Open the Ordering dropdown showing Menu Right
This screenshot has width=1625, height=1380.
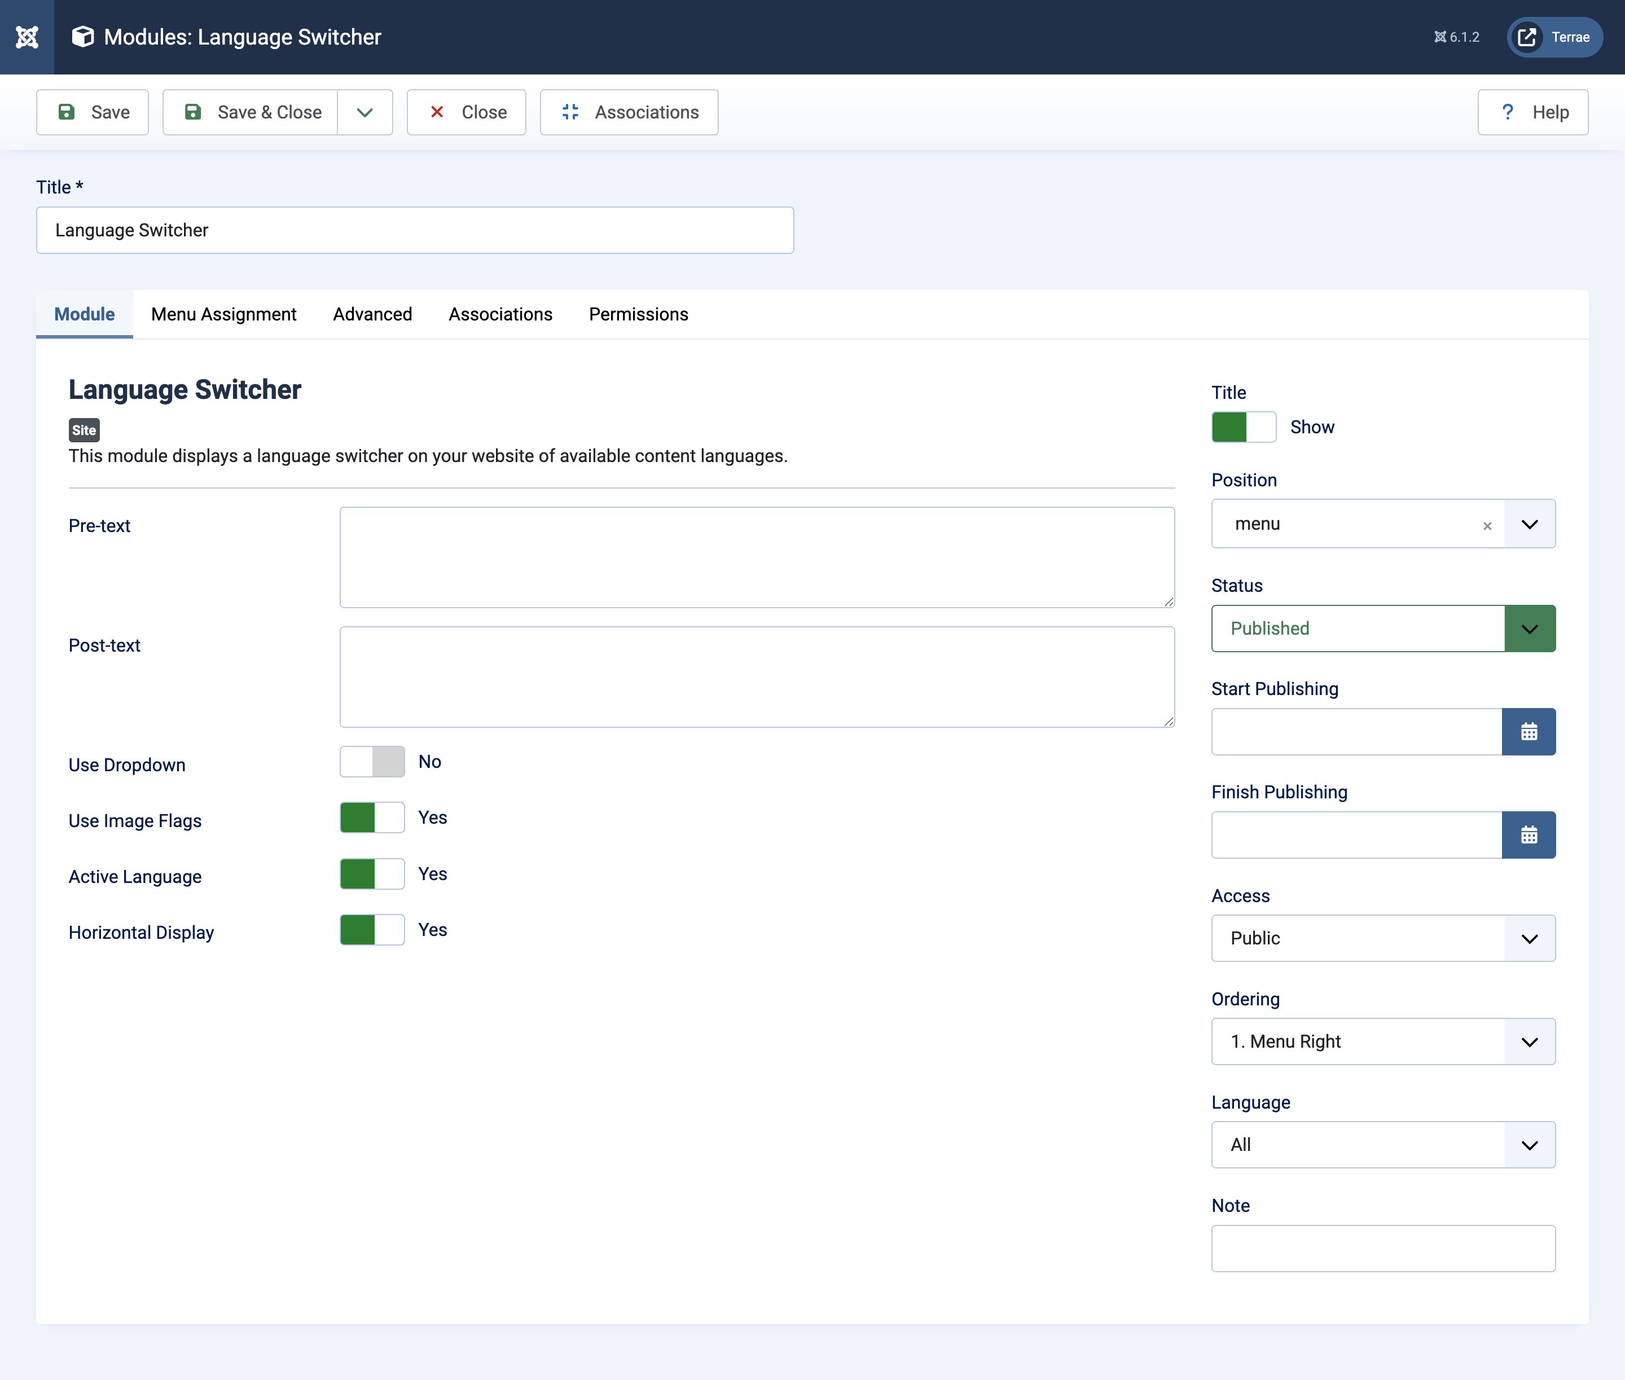(1384, 1041)
